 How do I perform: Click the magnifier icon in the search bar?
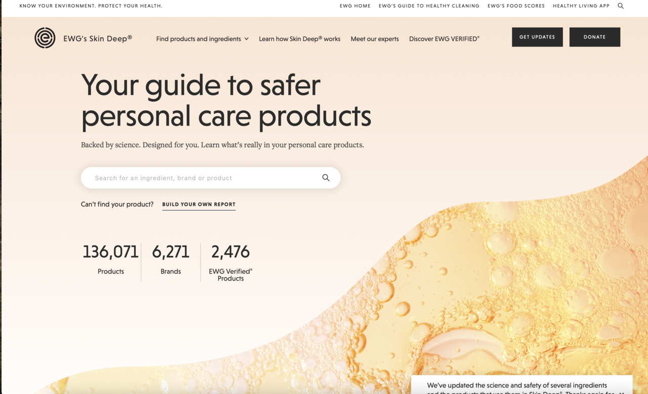pos(326,178)
